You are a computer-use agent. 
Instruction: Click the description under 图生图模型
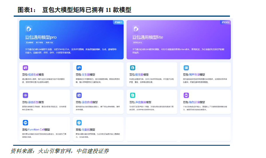pos(151,81)
